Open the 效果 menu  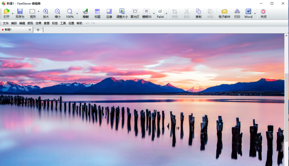coord(38,23)
